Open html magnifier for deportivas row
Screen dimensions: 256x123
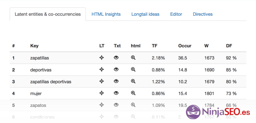[133, 70]
